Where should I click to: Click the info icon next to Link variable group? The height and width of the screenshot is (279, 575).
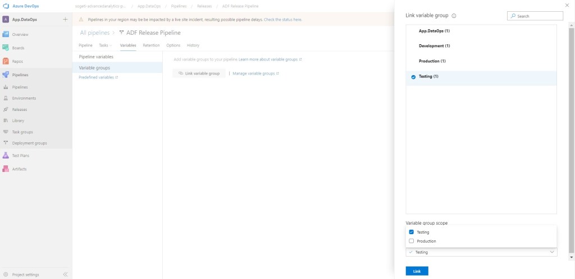tap(454, 16)
